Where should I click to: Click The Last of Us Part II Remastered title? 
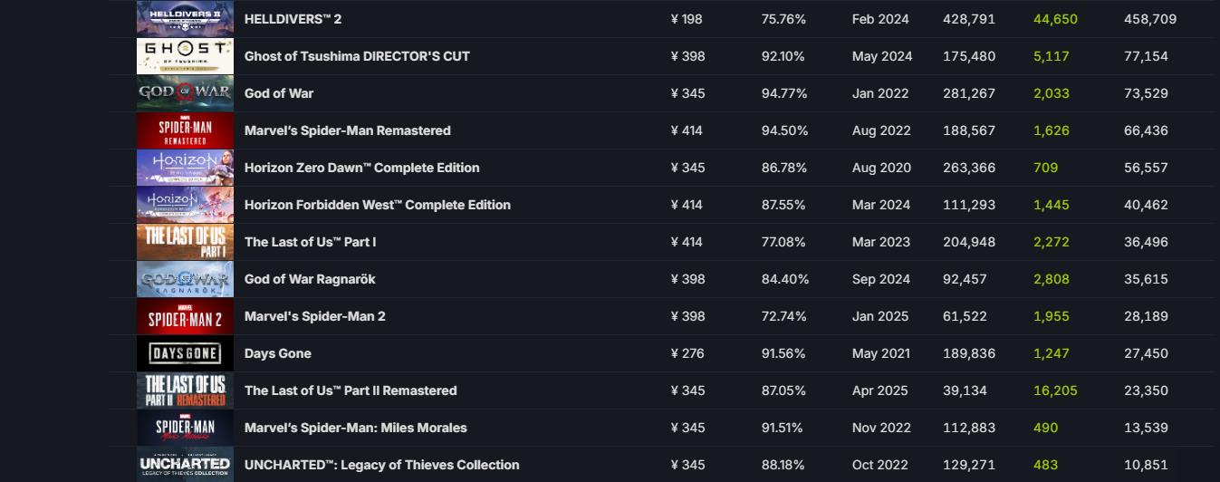351,390
